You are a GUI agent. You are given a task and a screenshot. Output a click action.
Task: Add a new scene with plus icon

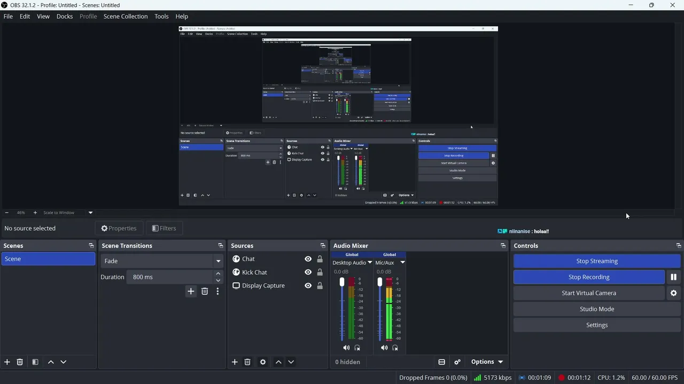click(x=7, y=362)
